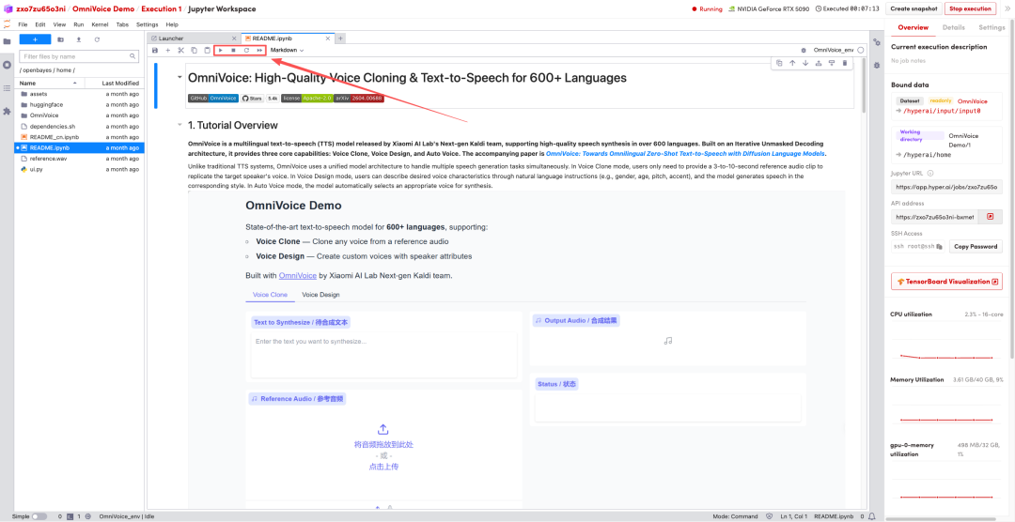The height and width of the screenshot is (522, 1015).
Task: Refresh the file browser list
Action: (x=97, y=39)
